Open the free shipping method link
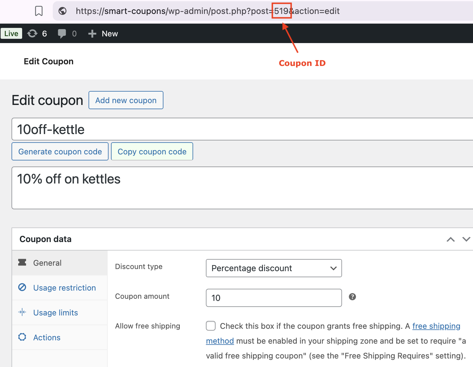The width and height of the screenshot is (473, 367). 436,326
